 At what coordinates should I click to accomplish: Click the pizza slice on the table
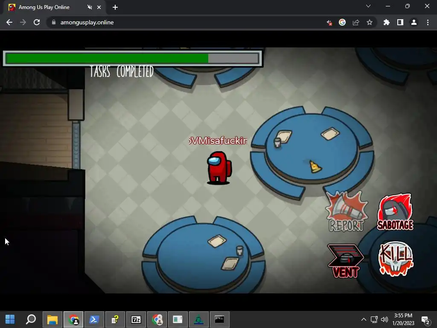315,166
